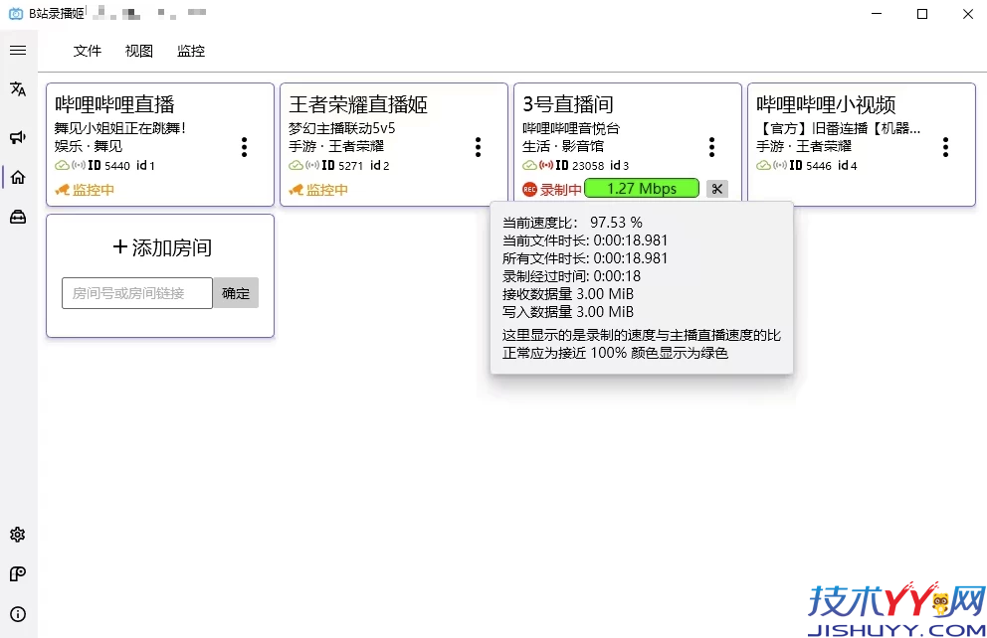Open the 哔哩哔哩小视频 card options menu

point(944,146)
